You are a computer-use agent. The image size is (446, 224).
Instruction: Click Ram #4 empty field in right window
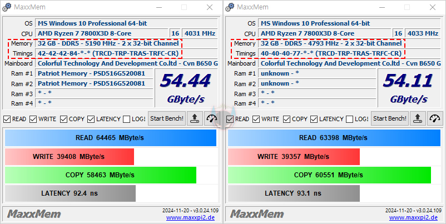(x=317, y=103)
